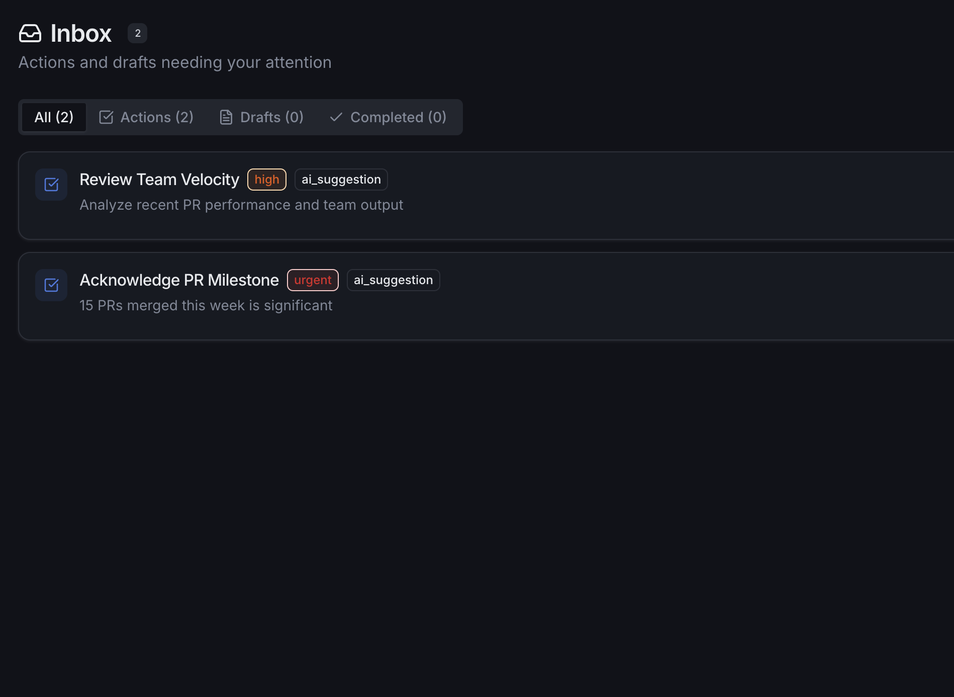Click the unread count badge next to Inbox
Viewport: 954px width, 697px height.
point(137,33)
